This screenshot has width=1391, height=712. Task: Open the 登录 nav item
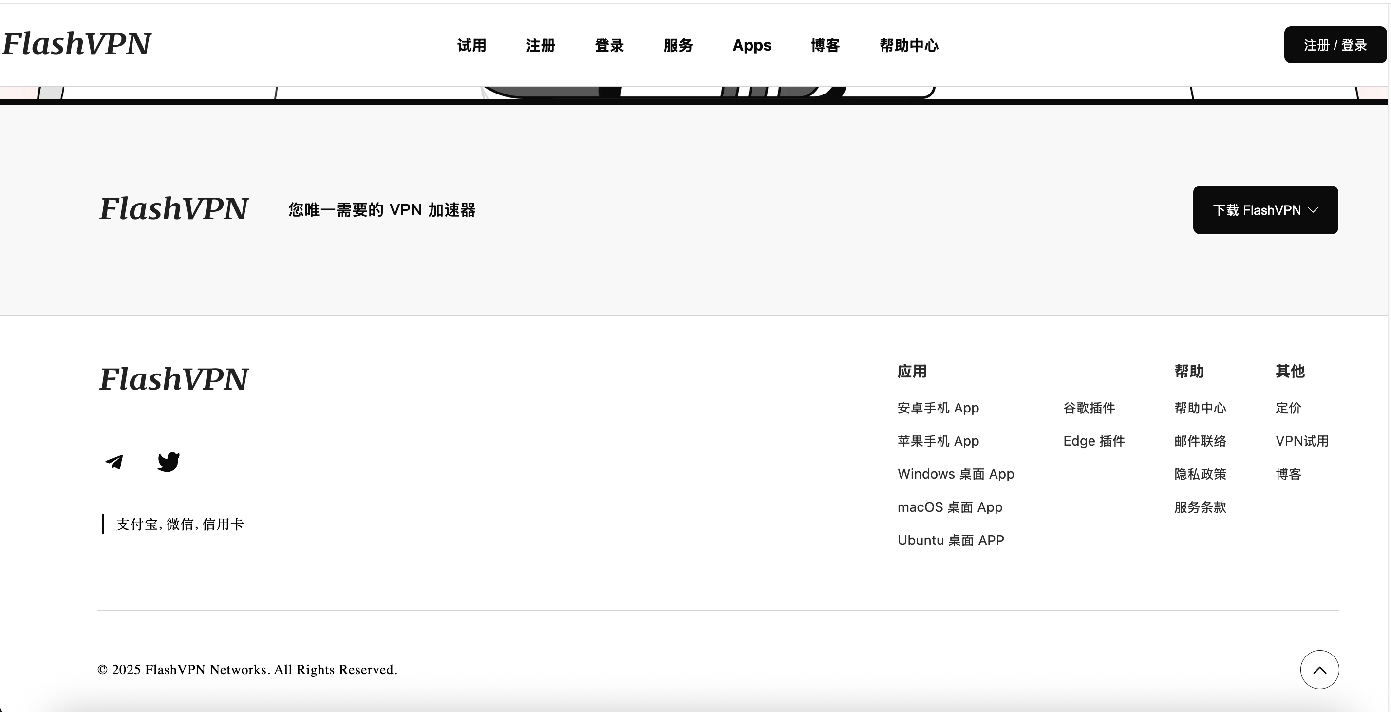point(610,45)
